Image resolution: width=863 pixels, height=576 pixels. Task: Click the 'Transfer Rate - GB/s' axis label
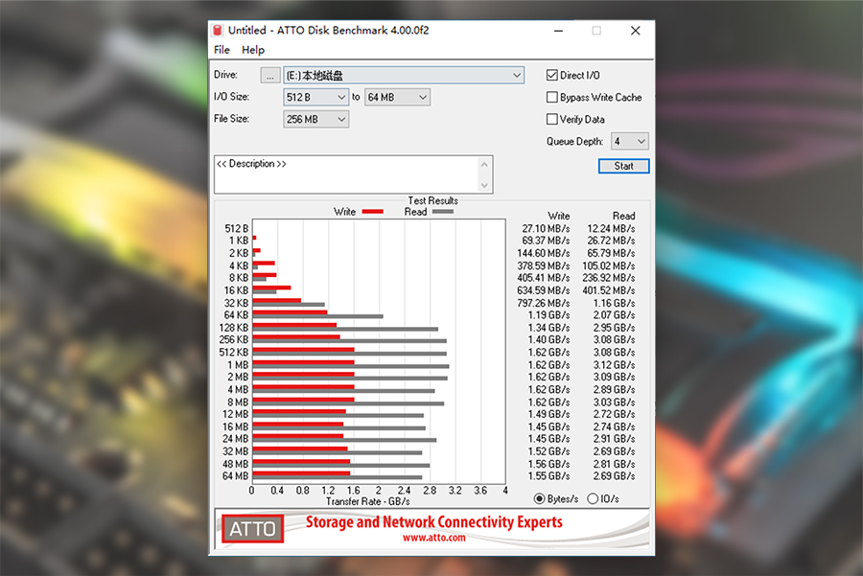pyautogui.click(x=367, y=502)
